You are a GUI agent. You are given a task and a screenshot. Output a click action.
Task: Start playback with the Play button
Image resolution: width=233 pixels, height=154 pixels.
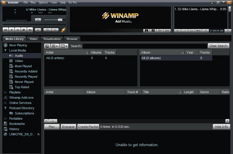click(x=12, y=30)
